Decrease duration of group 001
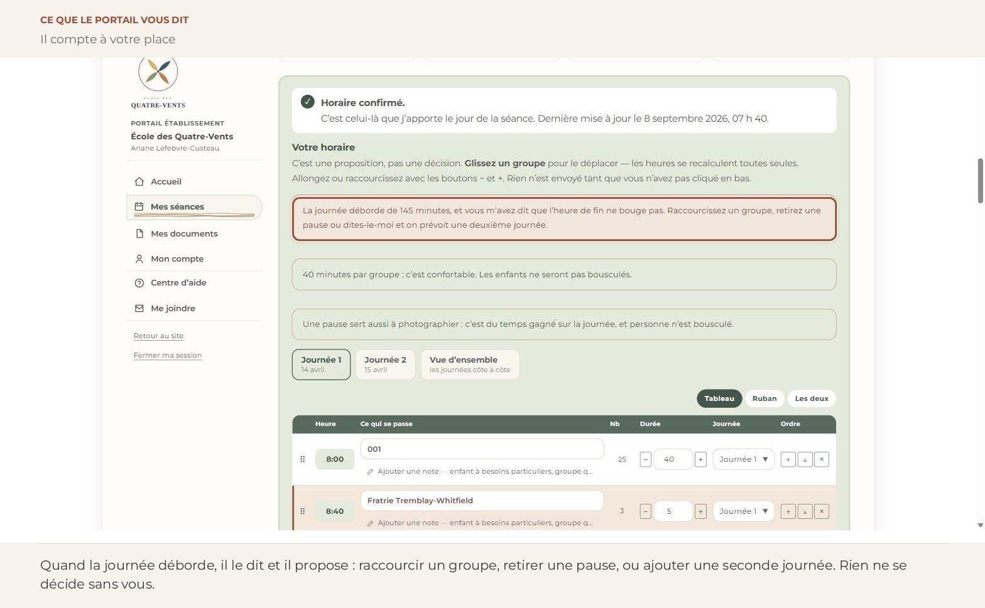 [646, 459]
